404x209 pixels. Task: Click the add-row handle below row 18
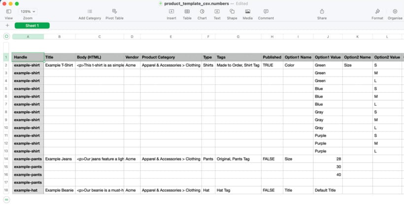[x=6, y=200]
